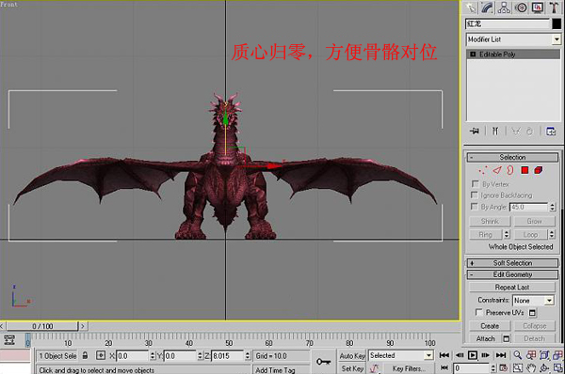Open Key Filters dialog
Viewport: 565px width, 374px height.
pos(409,368)
